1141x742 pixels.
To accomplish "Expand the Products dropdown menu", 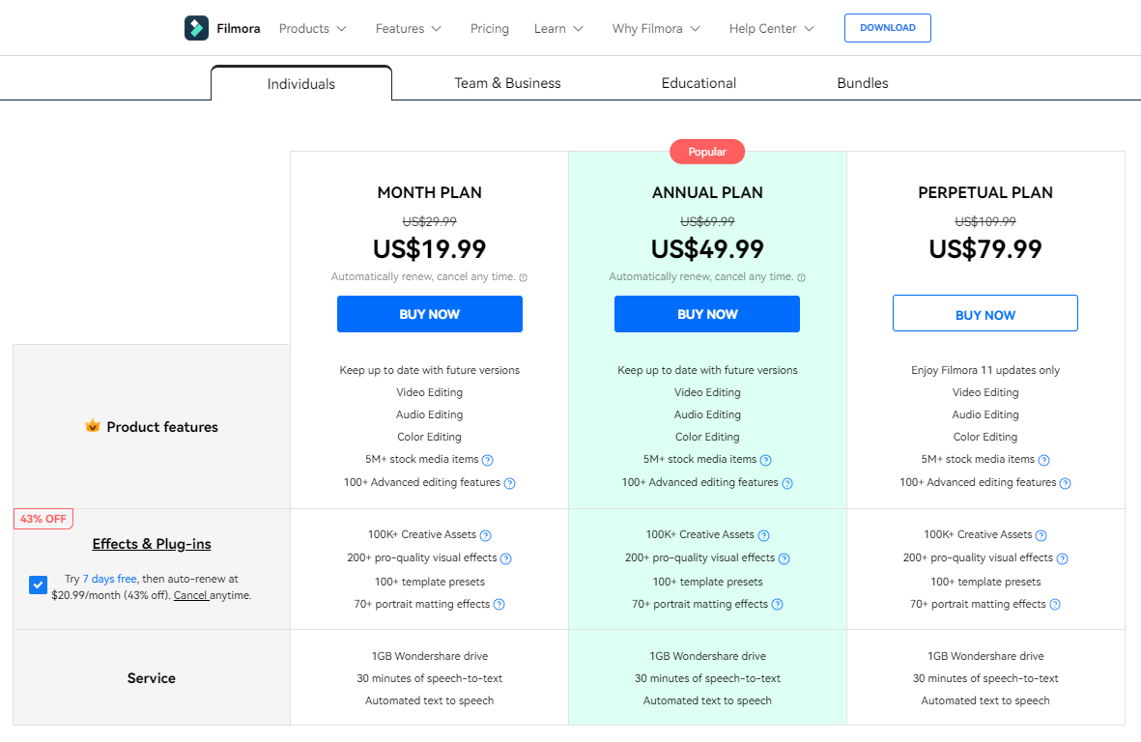I will point(313,29).
